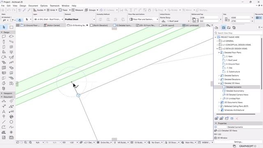Click the Measure tool in toolbar
Viewport: 263px width, 148px height.
tap(77, 10)
